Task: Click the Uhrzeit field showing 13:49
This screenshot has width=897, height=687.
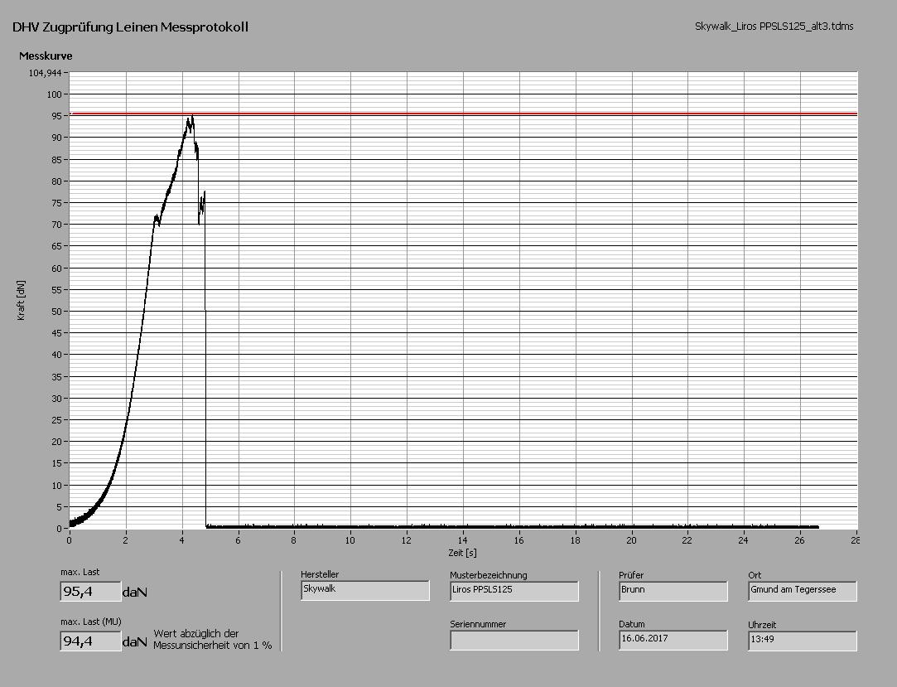Action: pos(803,641)
